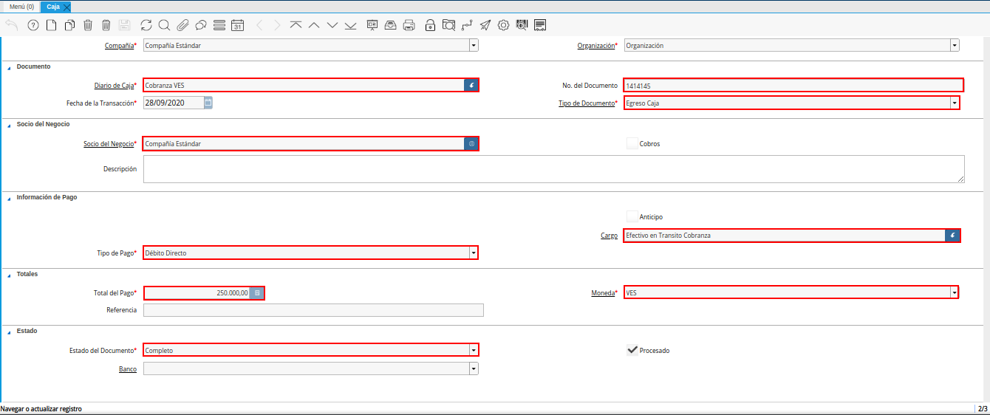Open the History calendar toolbar icon
Viewport: 990px width, 415px height.
[x=237, y=25]
